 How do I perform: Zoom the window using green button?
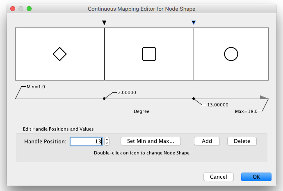[29, 8]
